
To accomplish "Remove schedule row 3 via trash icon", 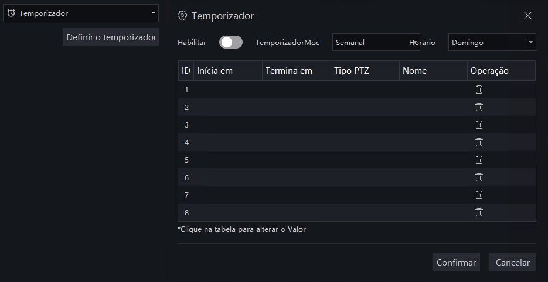I will pyautogui.click(x=479, y=125).
